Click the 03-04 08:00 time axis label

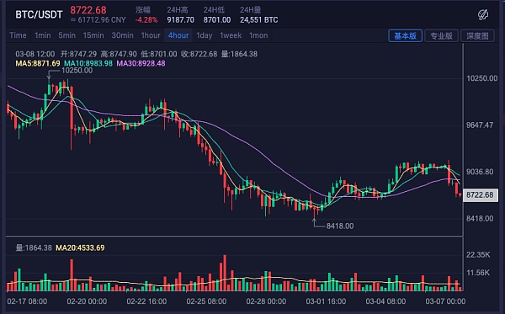click(385, 301)
